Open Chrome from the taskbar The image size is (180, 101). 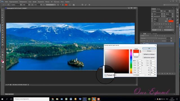tap(53, 99)
